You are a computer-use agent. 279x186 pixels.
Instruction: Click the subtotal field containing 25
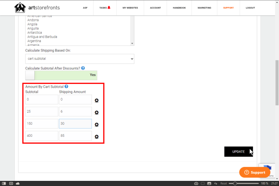point(42,111)
